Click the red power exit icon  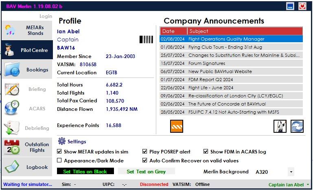point(302,6)
